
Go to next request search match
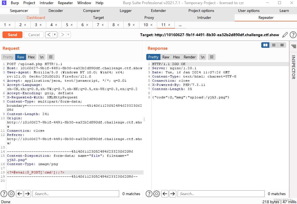tap(27, 194)
